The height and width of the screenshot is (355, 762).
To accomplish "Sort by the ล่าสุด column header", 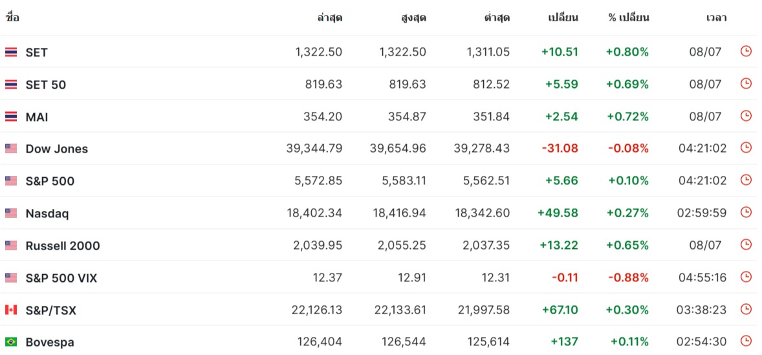I will (x=330, y=18).
